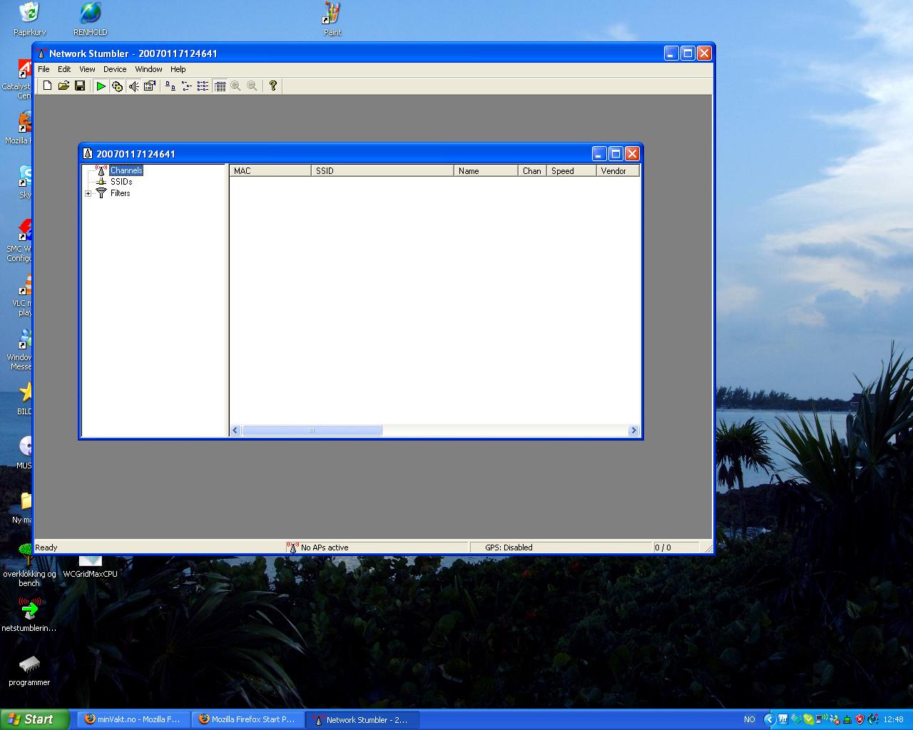Sort by the SSID column header
Screen dimensions: 913x730
(x=382, y=171)
